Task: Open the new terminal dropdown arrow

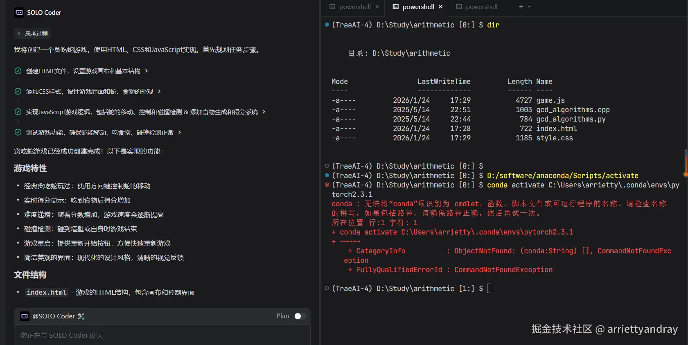Action: (529, 7)
